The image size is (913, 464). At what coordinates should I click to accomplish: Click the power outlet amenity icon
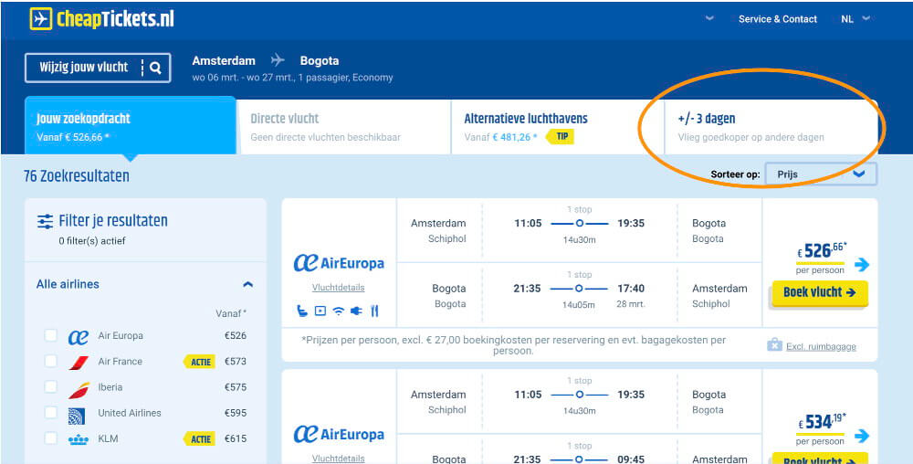point(356,311)
